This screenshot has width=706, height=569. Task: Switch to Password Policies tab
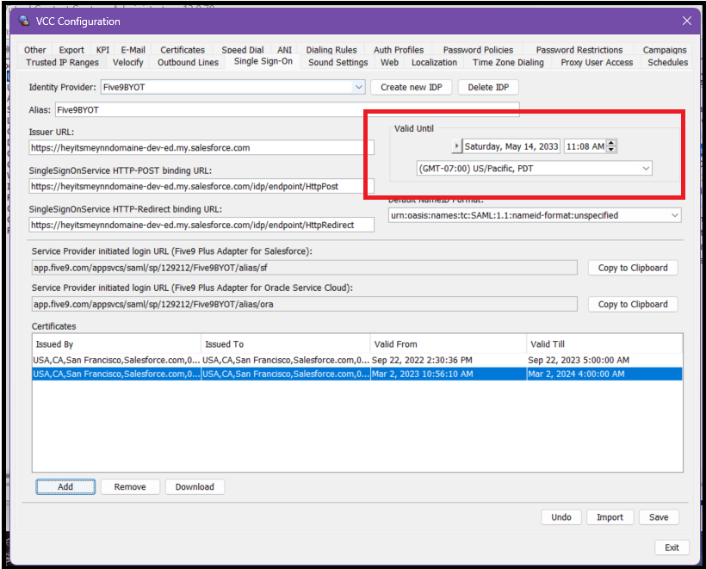coord(478,50)
